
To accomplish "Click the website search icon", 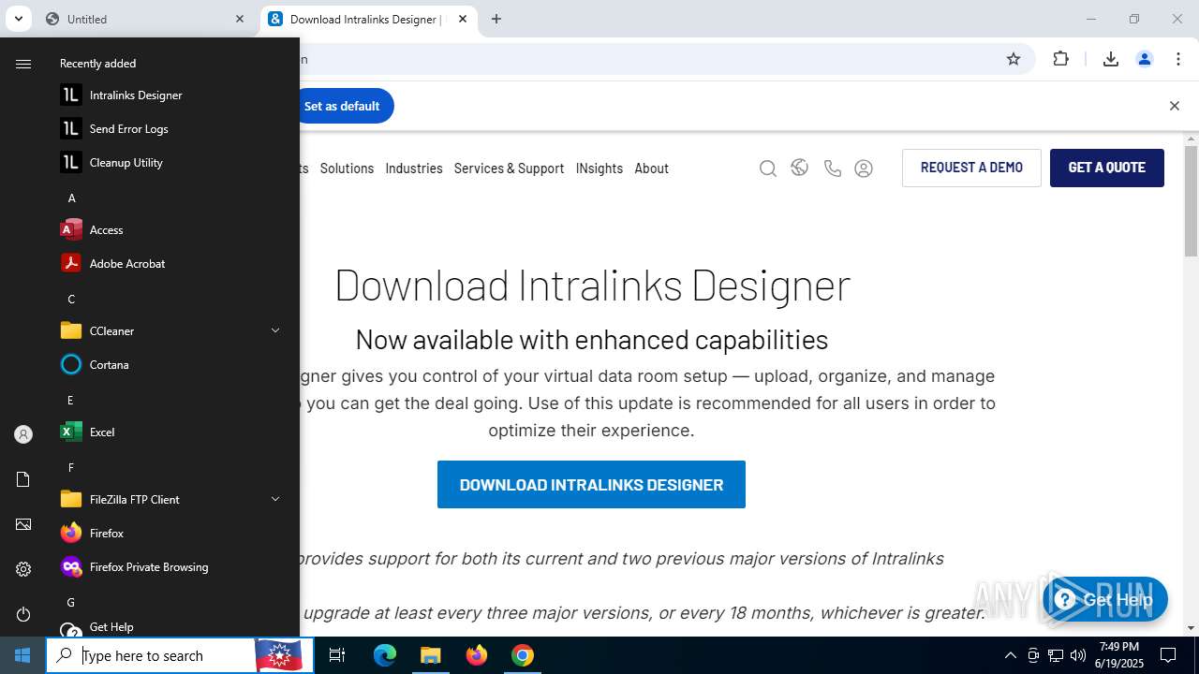I will coord(768,168).
